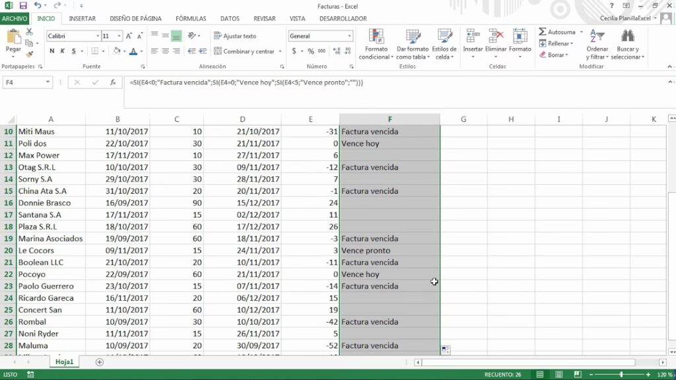The height and width of the screenshot is (380, 676).
Task: Open Formato condicional menu
Action: point(376,44)
